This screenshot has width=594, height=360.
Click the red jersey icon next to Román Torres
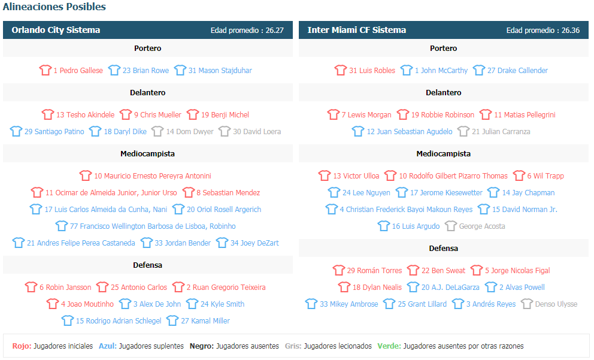(339, 270)
